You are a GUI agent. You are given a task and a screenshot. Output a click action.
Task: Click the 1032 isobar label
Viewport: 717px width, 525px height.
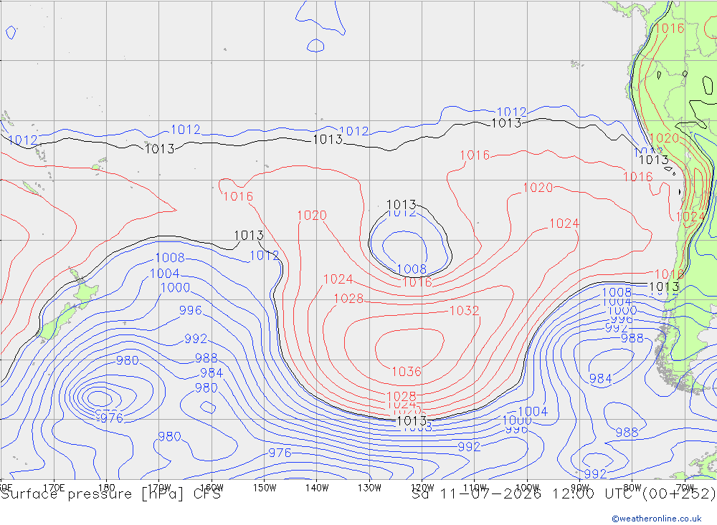(464, 311)
